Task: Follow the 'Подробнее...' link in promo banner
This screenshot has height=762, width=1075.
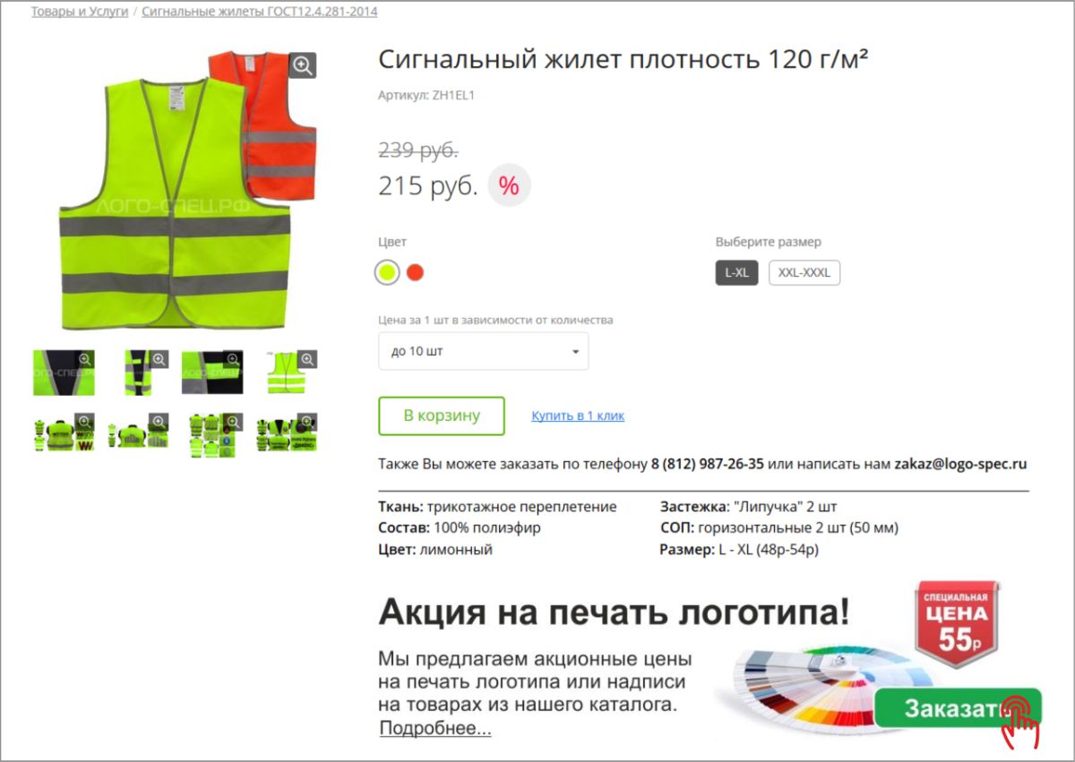Action: (x=435, y=728)
